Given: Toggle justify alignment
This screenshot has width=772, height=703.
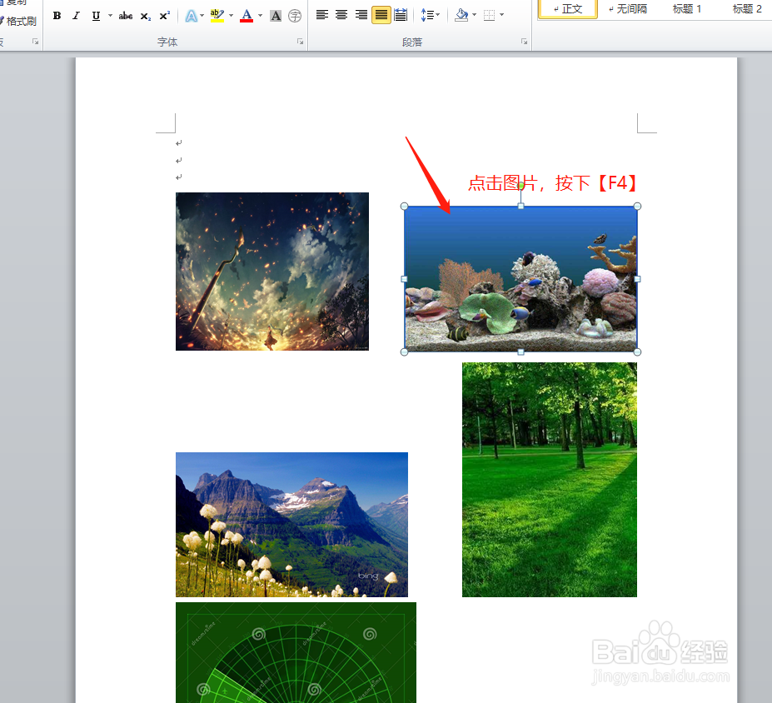Looking at the screenshot, I should coord(381,15).
